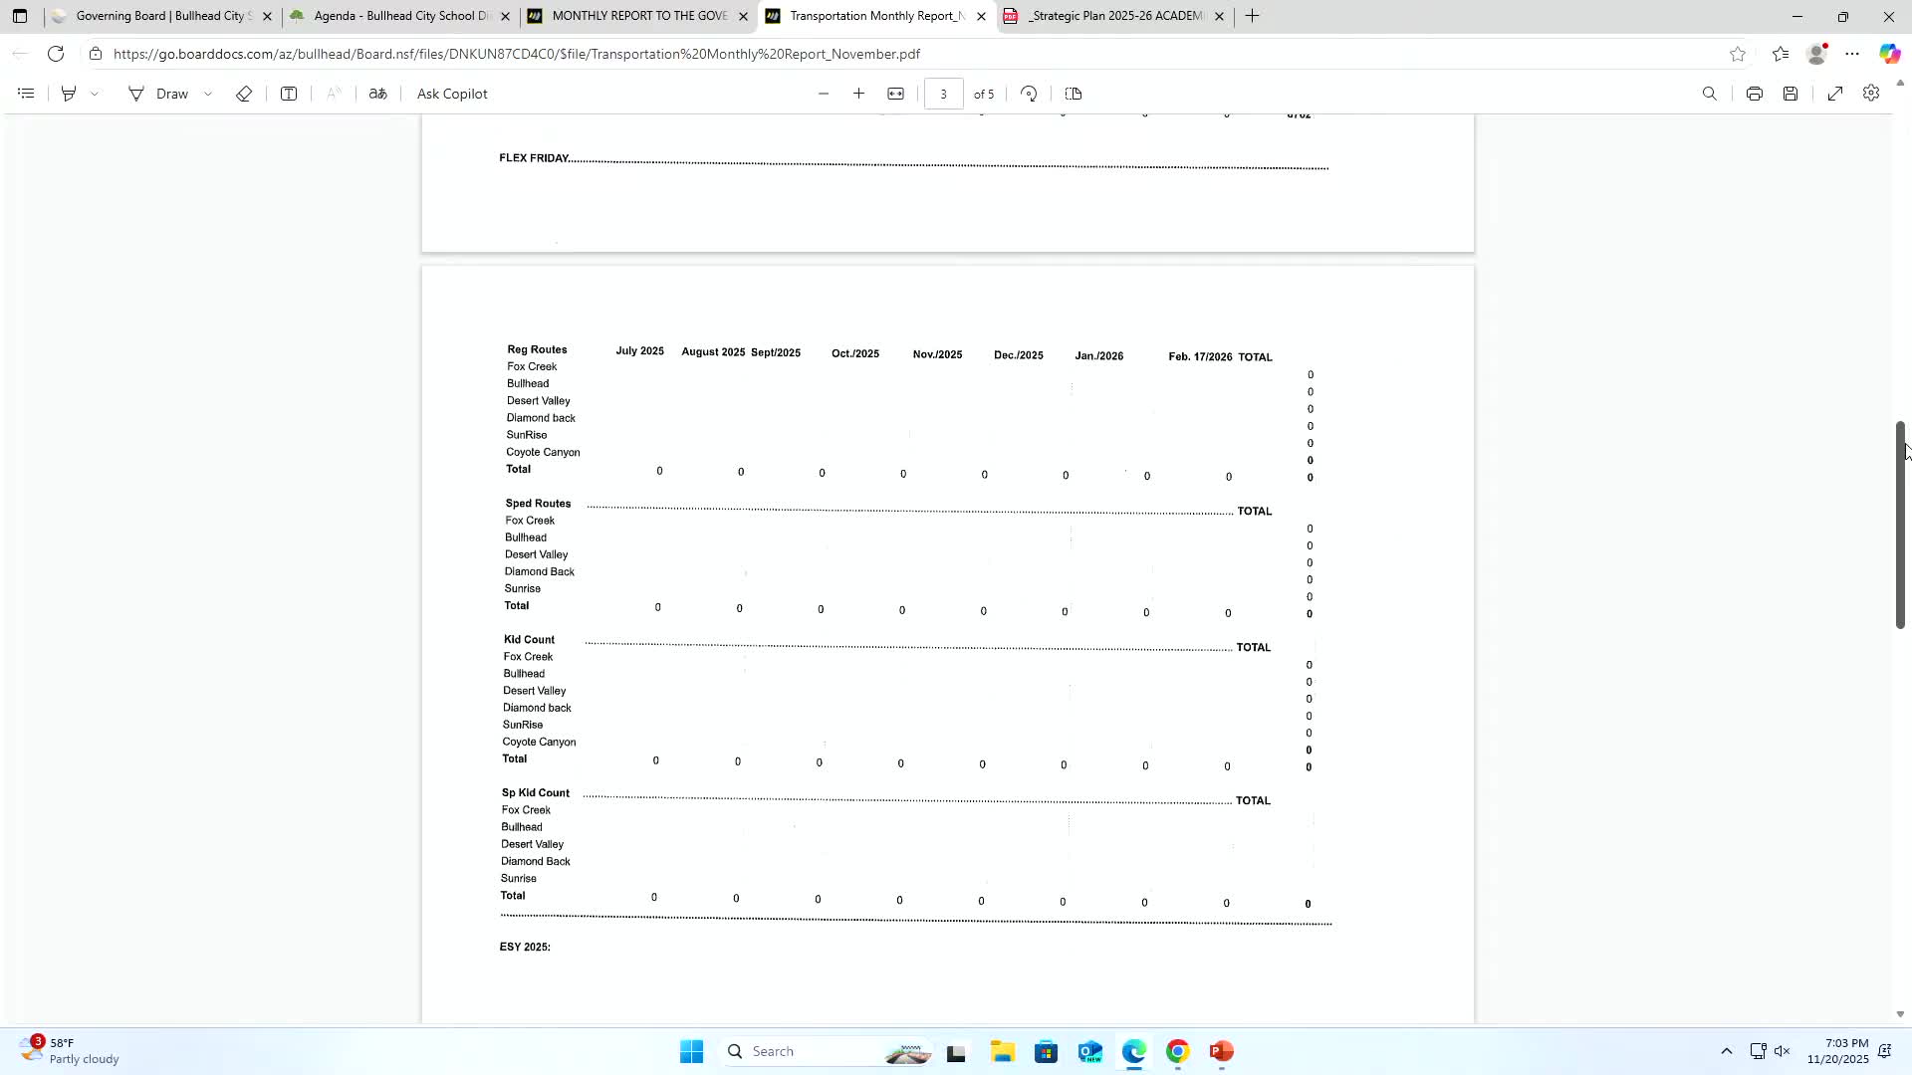Click the page number input field
This screenshot has width=1912, height=1075.
pos(943,94)
